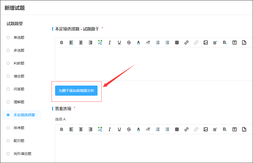Apply superscript in option A toolbar
253x163 pixels.
215,129
